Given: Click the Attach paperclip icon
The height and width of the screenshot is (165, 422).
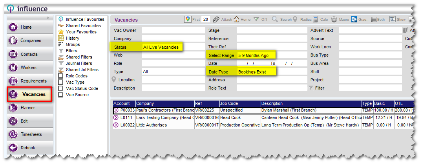Looking at the screenshot, I should [216, 19].
